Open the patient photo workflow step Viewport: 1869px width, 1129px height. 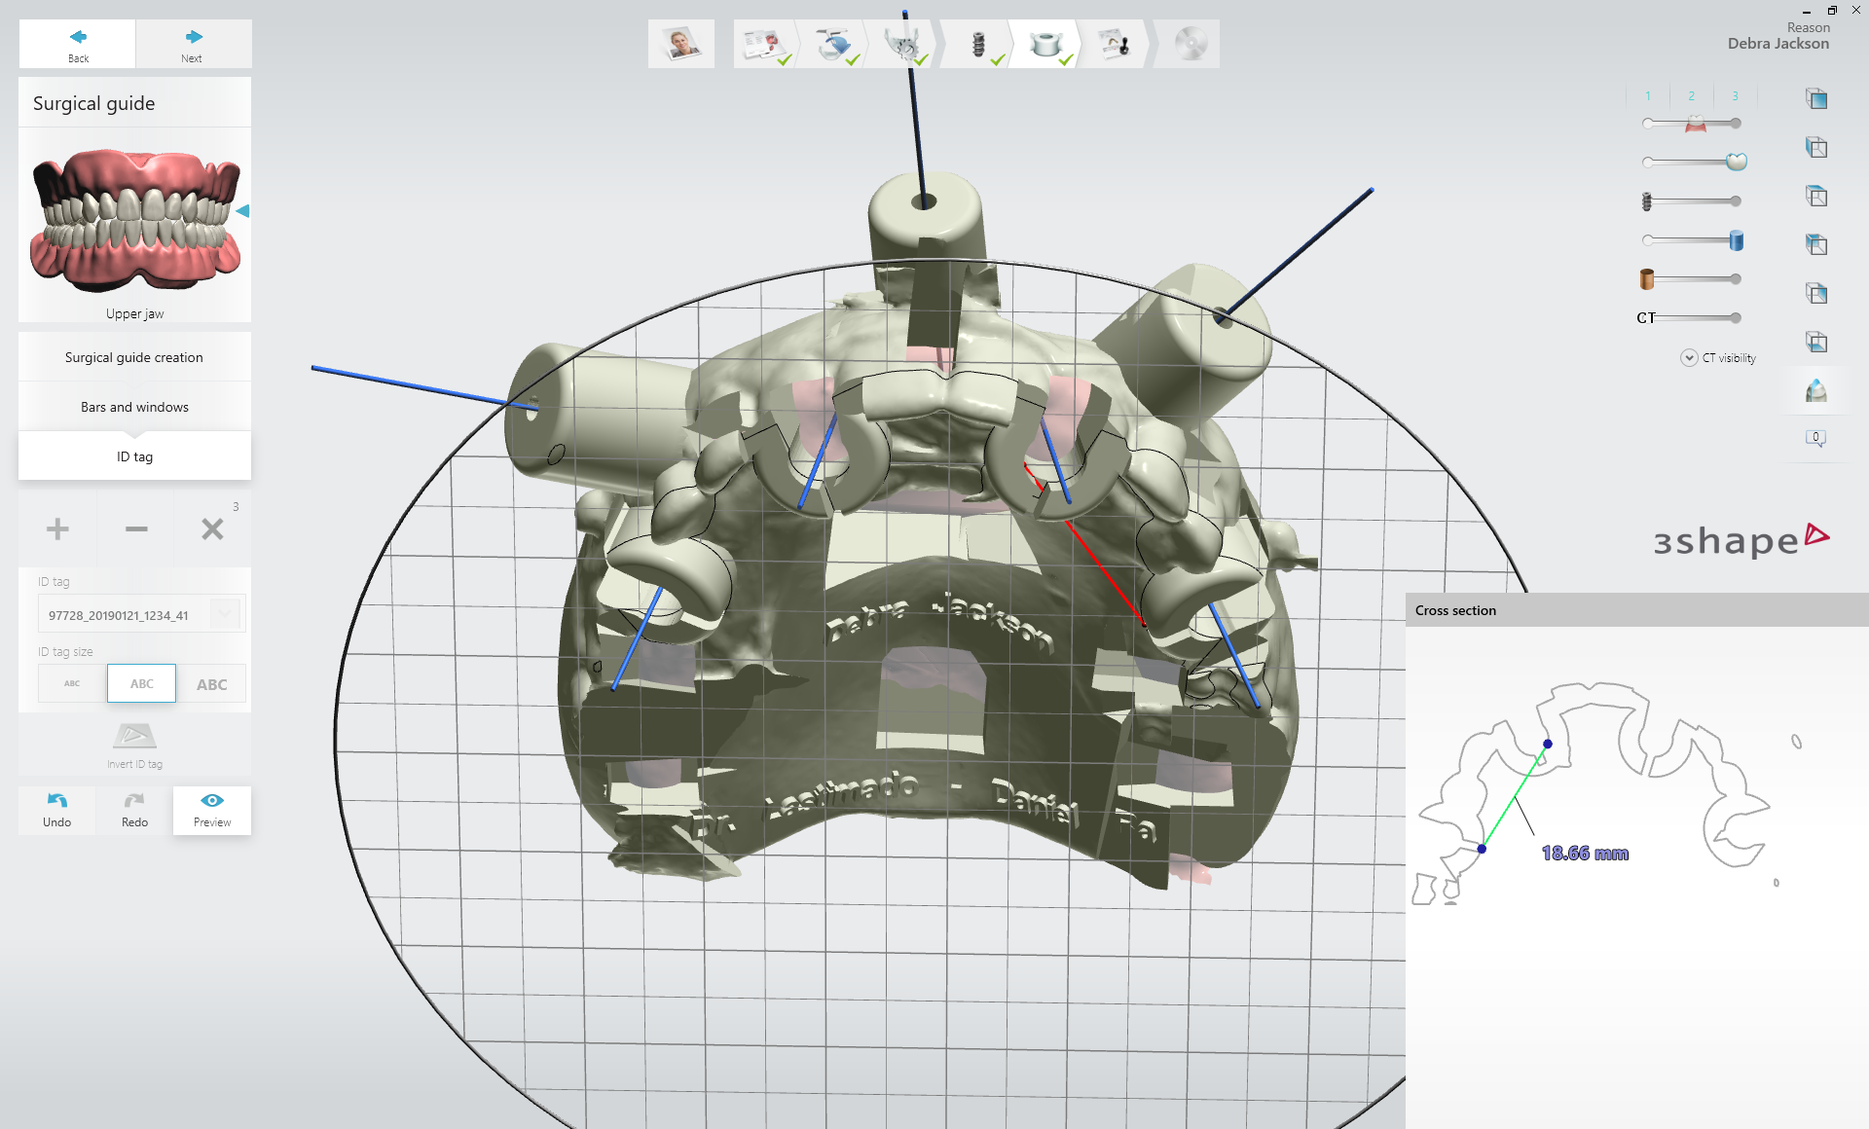[x=681, y=44]
